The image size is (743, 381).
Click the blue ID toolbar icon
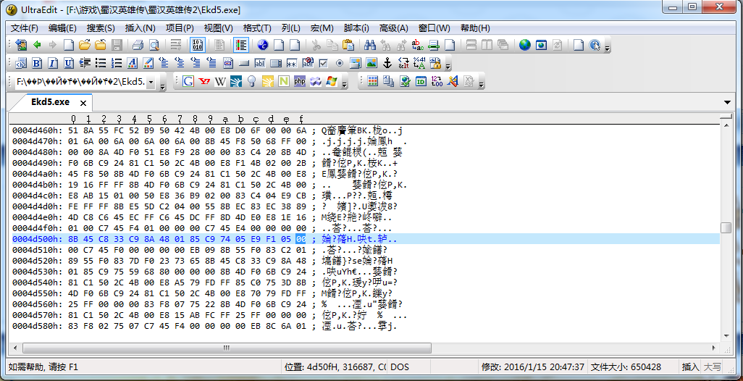point(421,82)
